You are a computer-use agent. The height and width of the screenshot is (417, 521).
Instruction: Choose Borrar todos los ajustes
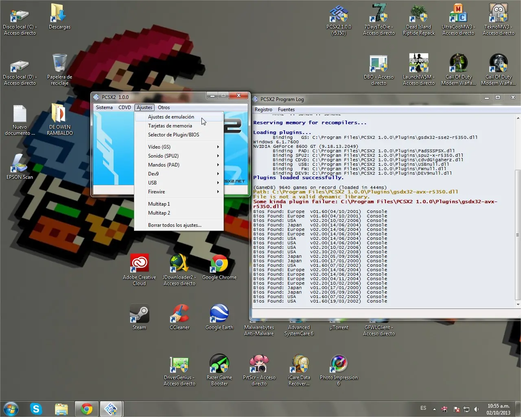click(x=179, y=225)
